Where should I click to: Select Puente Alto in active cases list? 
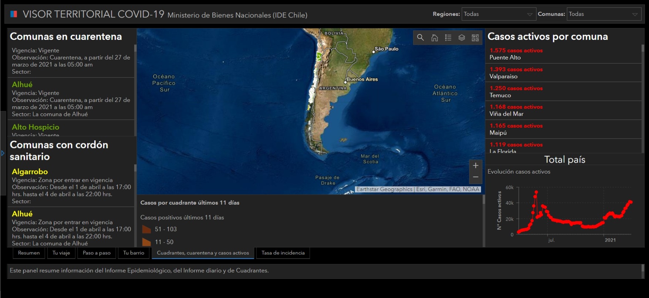click(505, 58)
